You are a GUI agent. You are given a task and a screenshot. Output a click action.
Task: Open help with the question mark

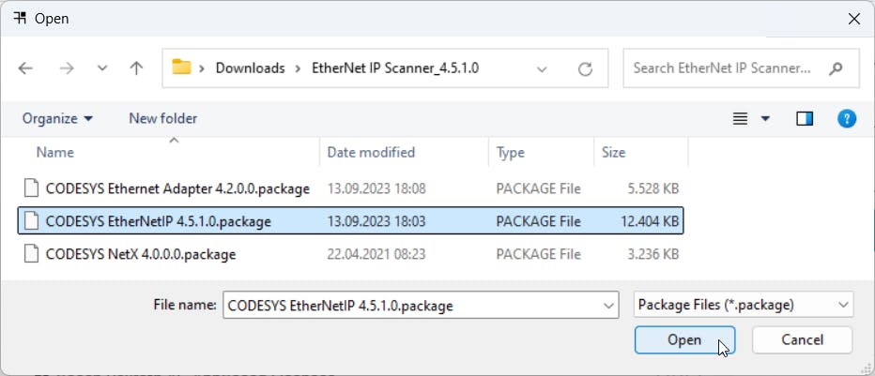(847, 118)
